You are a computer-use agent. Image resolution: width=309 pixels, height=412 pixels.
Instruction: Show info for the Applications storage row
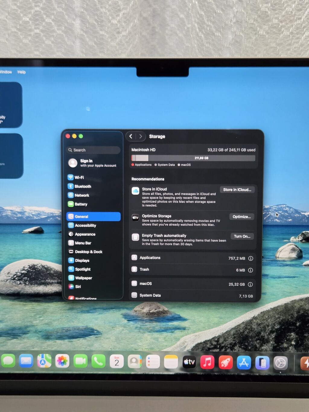pos(250,258)
